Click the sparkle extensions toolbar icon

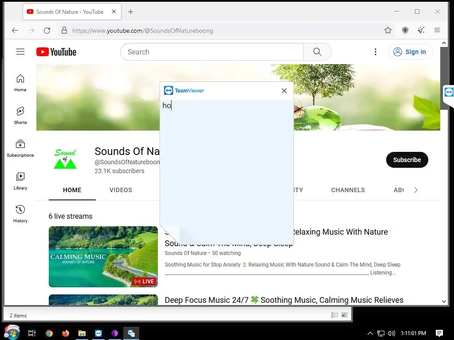pyautogui.click(x=421, y=30)
